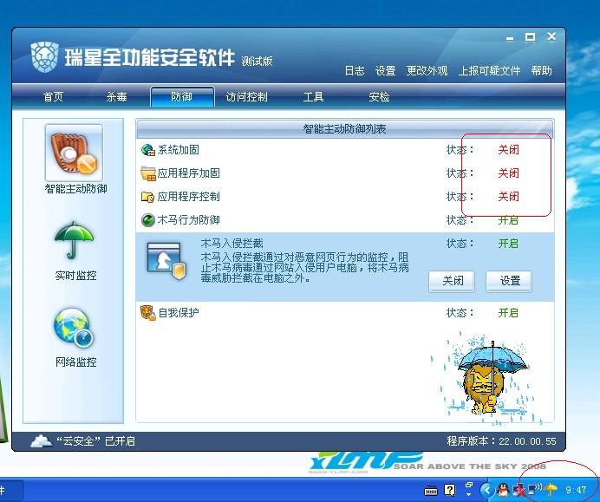Screen dimensions: 600x502
Task: Click the Rising lion shield logo
Action: click(44, 57)
